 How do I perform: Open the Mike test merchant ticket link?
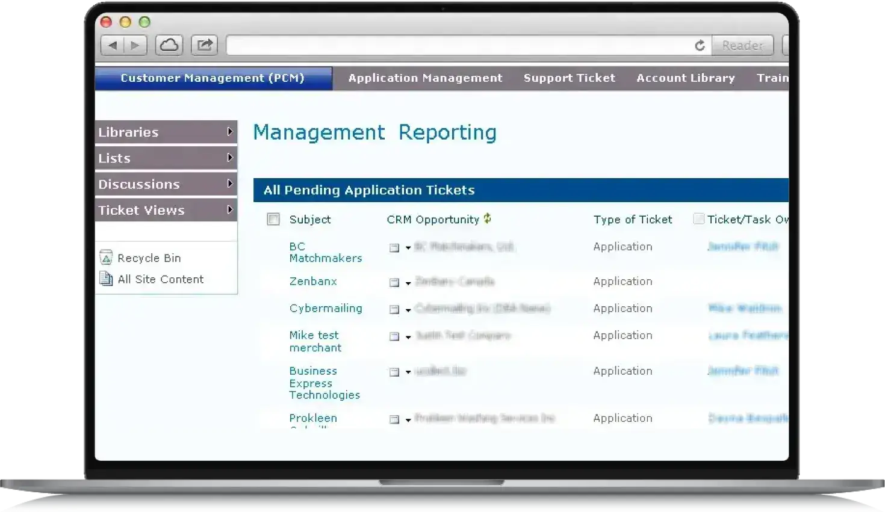(x=315, y=341)
